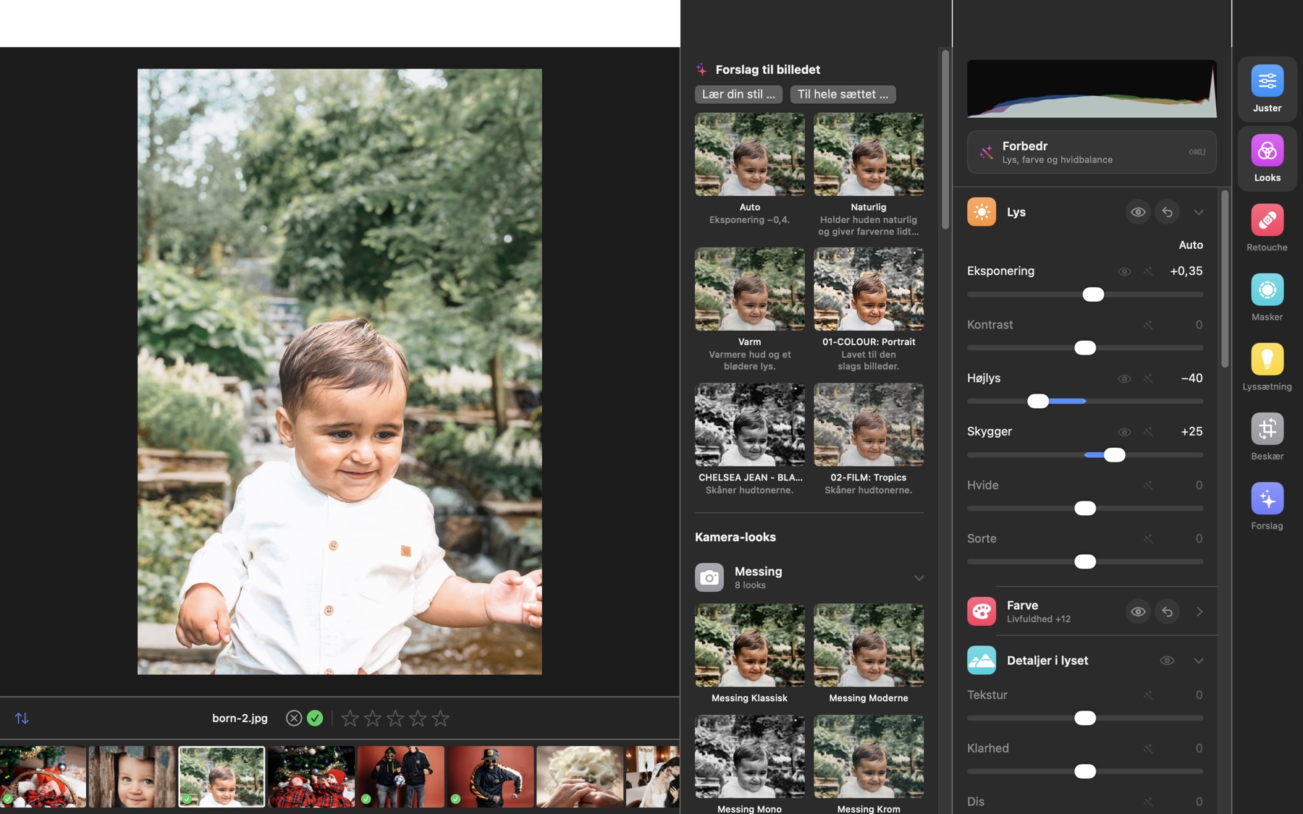The width and height of the screenshot is (1303, 814).
Task: Toggle visibility of Eksponering adjustment
Action: (1124, 271)
